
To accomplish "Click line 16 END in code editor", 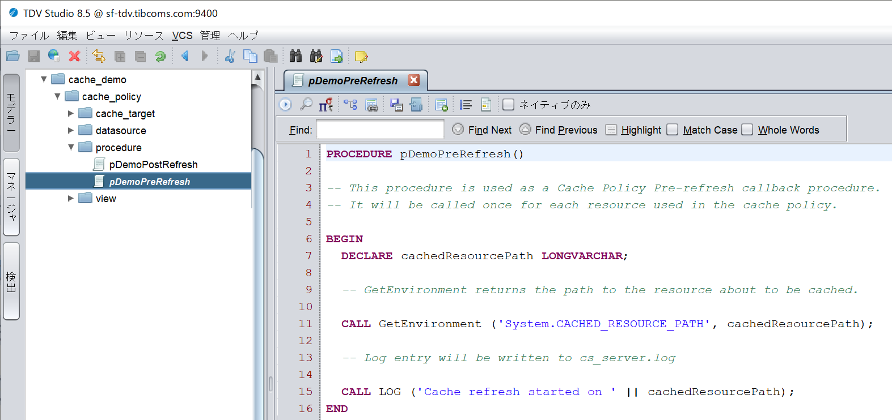I will tap(337, 409).
